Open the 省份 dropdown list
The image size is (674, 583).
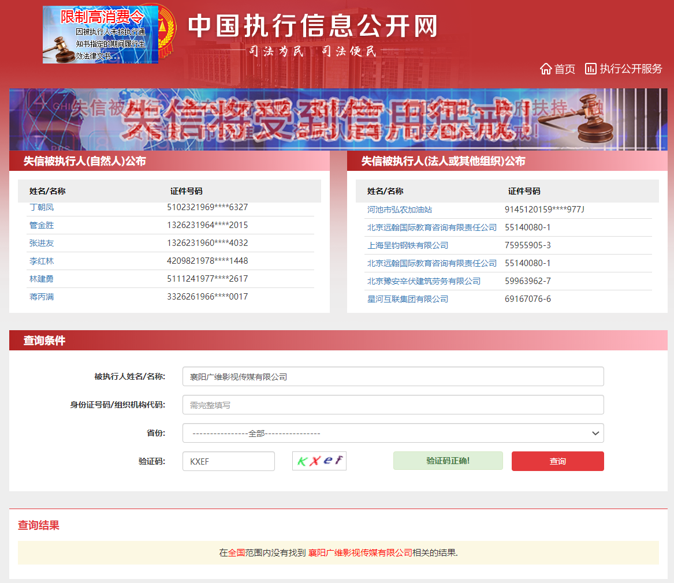[x=393, y=433]
